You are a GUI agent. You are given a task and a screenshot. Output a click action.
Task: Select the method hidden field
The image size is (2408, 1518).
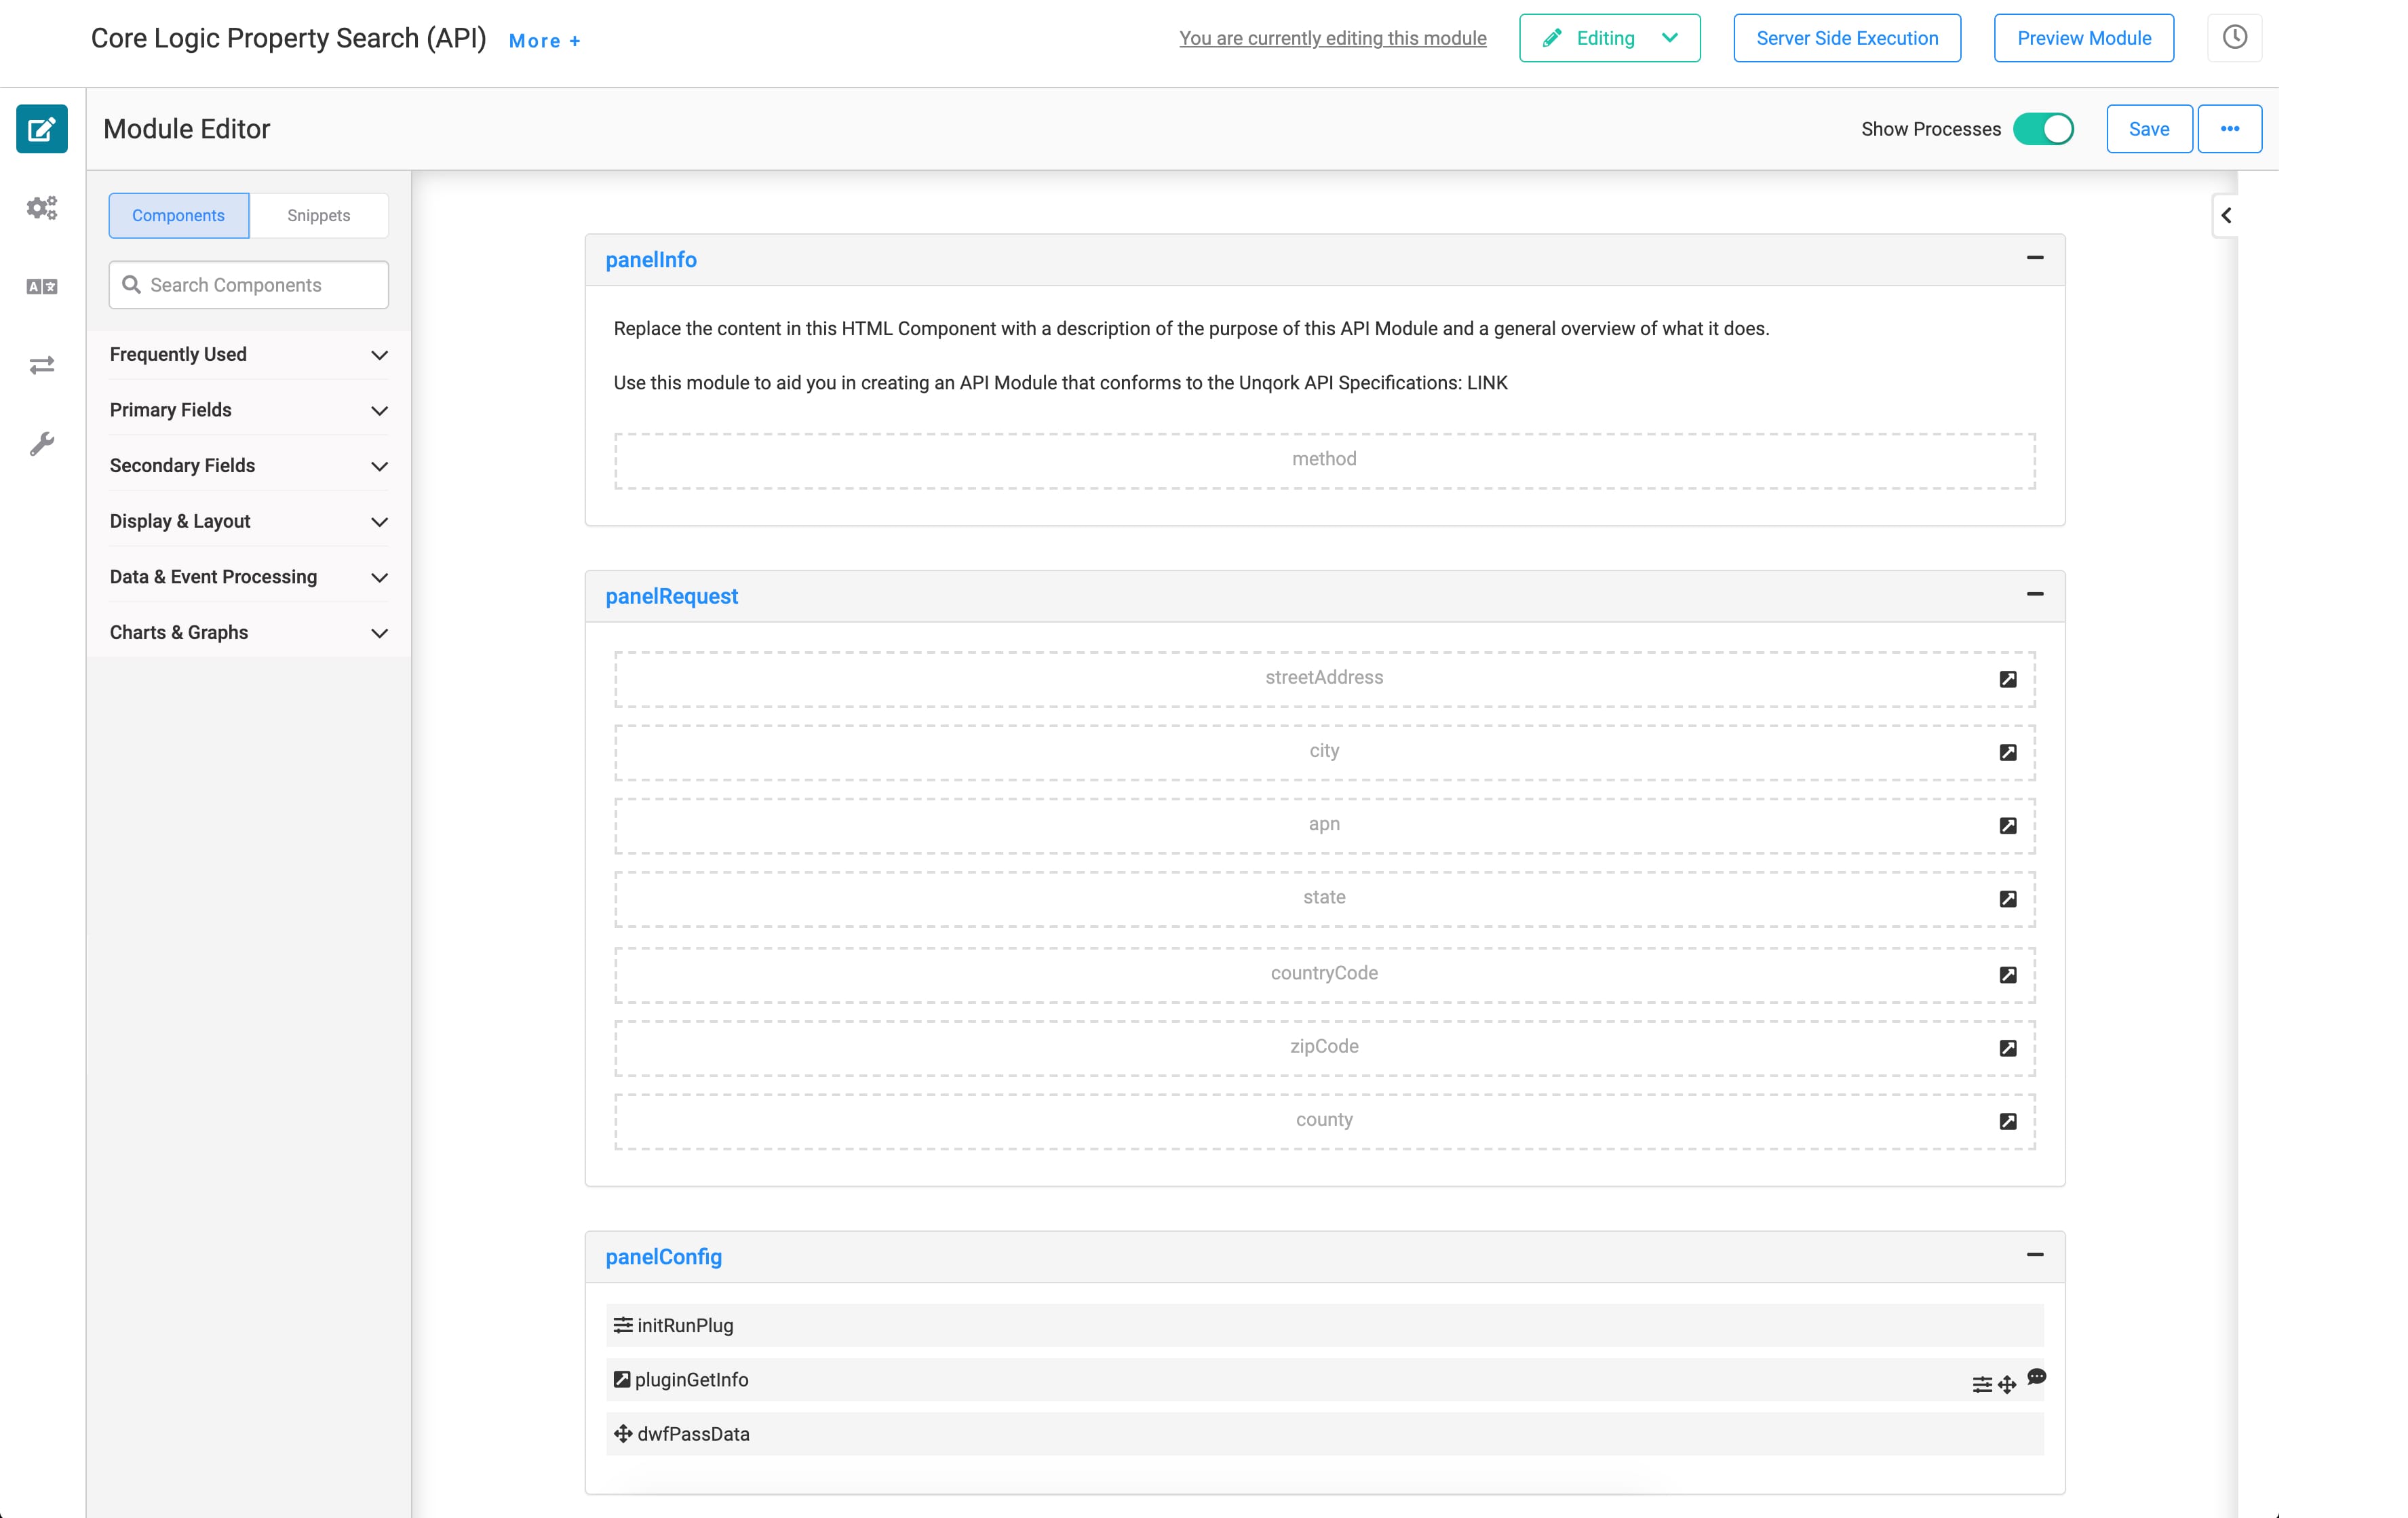[x=1325, y=460]
